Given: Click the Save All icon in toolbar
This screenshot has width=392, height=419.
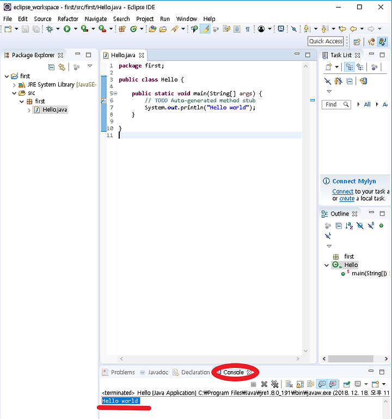Looking at the screenshot, I should tap(36, 29).
